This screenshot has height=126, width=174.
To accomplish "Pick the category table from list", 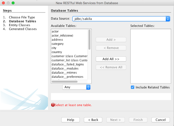I will coord(58,44).
